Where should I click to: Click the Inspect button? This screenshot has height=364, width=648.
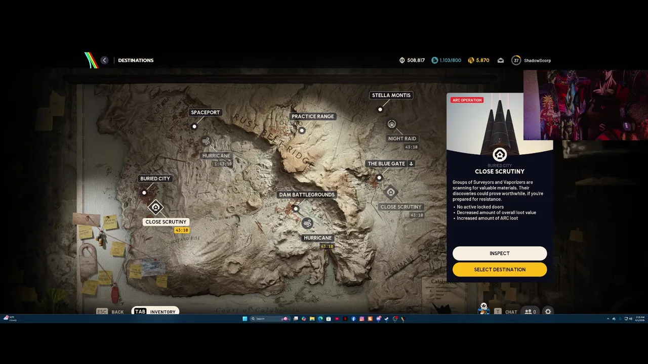tap(500, 253)
